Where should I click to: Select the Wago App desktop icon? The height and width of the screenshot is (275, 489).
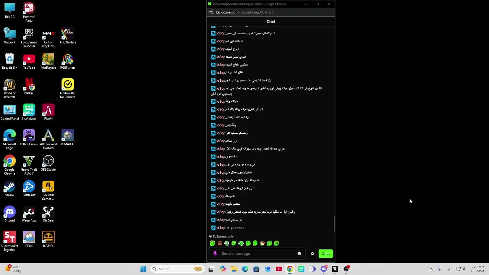[29, 215]
